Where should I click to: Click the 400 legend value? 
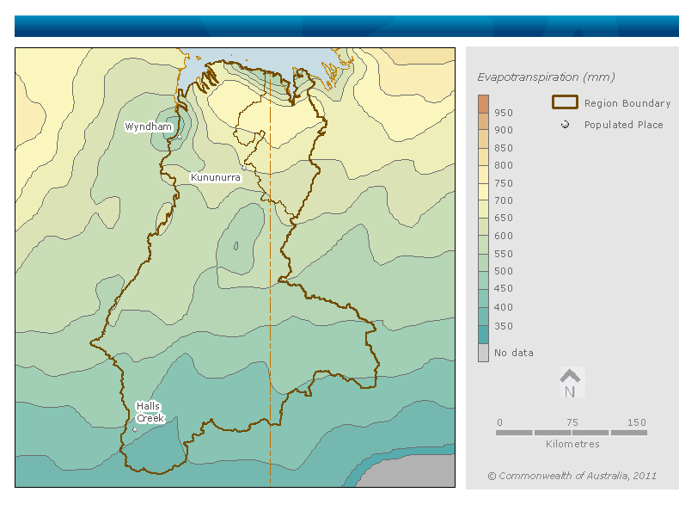(x=504, y=307)
